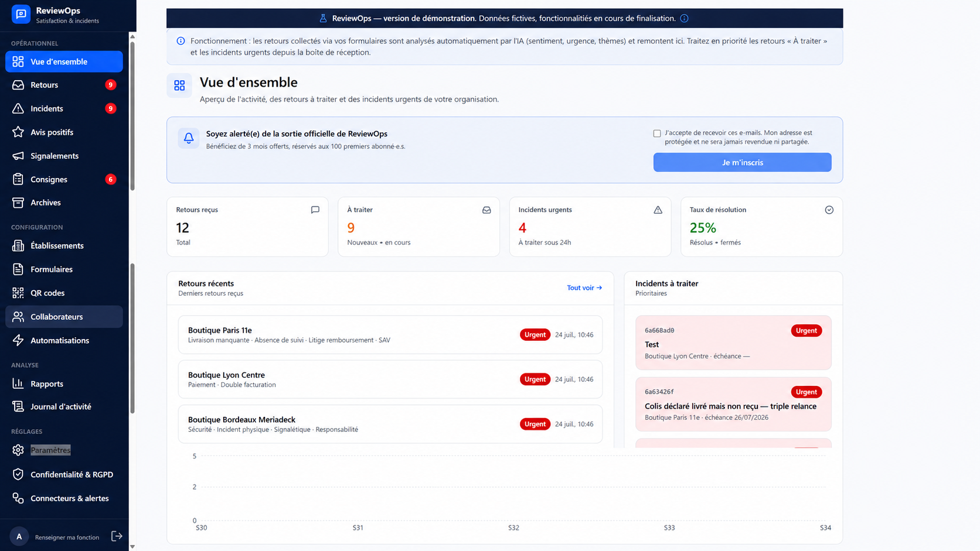Open the Boutique Paris 11e recent return
980x551 pixels.
[390, 334]
